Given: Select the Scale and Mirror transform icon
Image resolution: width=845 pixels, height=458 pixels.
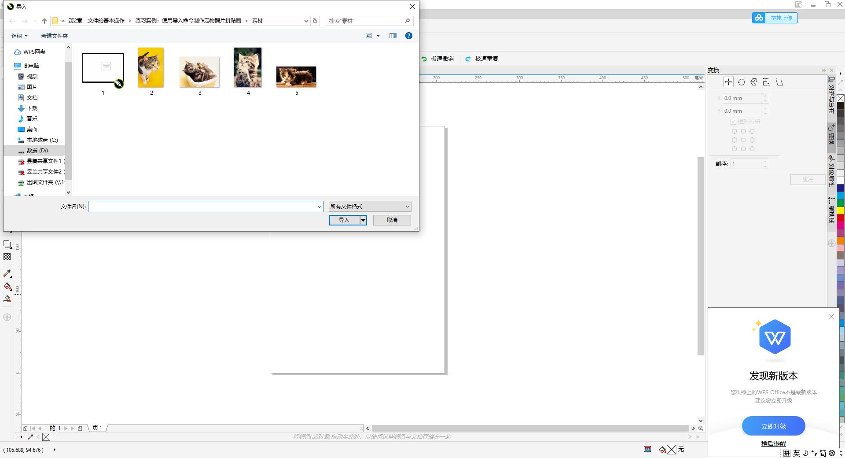Looking at the screenshot, I should pyautogui.click(x=754, y=82).
